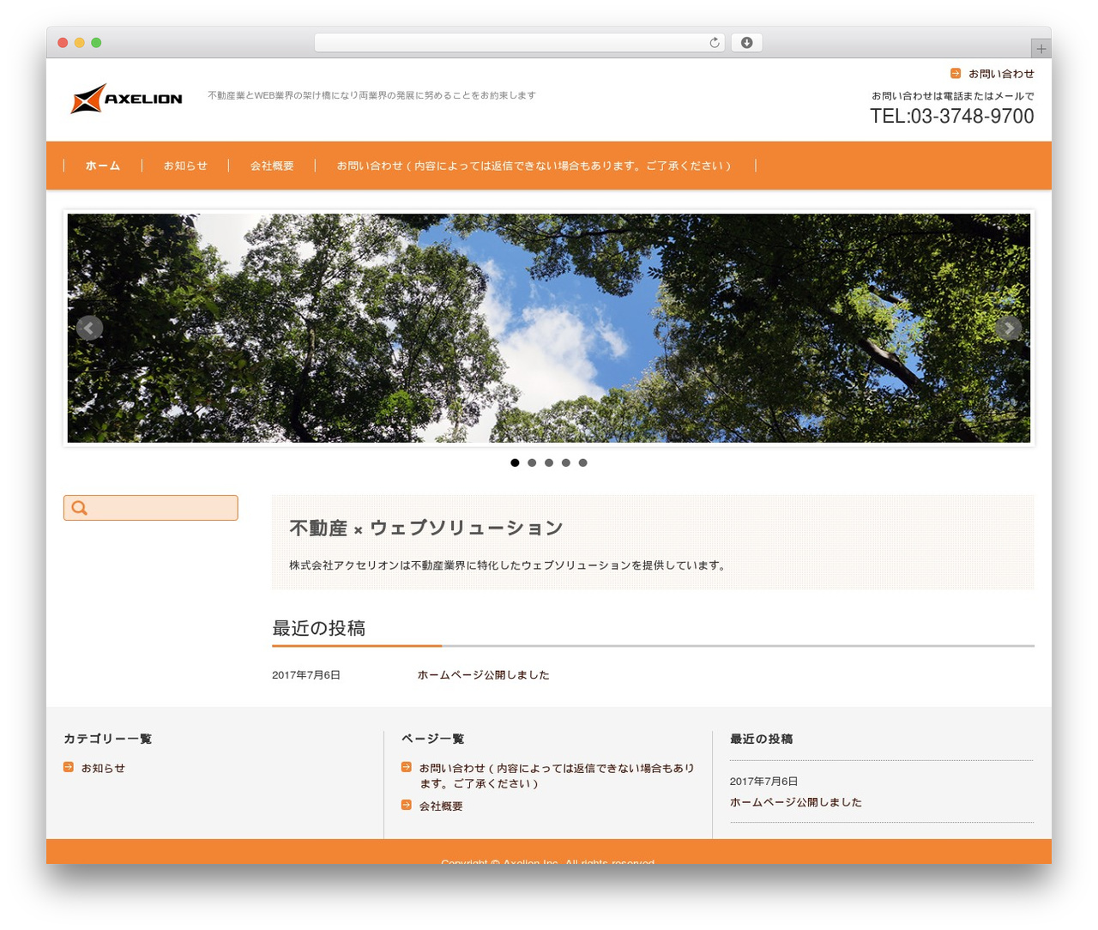
Task: Click the tagline 不動産業とWEB業界の架け橋… in the header
Action: (371, 95)
